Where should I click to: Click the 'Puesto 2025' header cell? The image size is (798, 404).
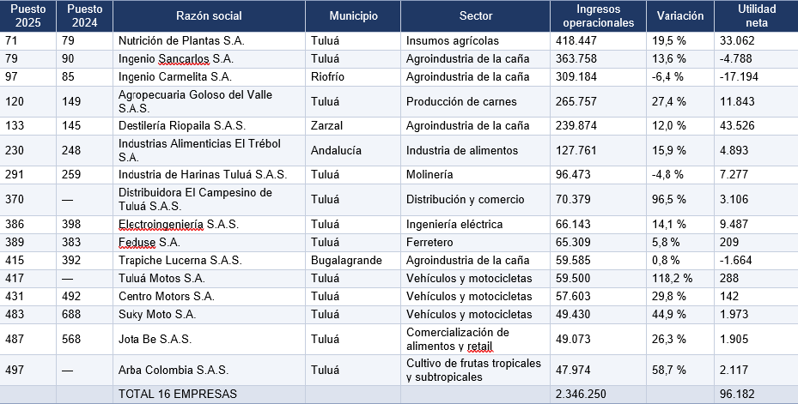pos(28,15)
